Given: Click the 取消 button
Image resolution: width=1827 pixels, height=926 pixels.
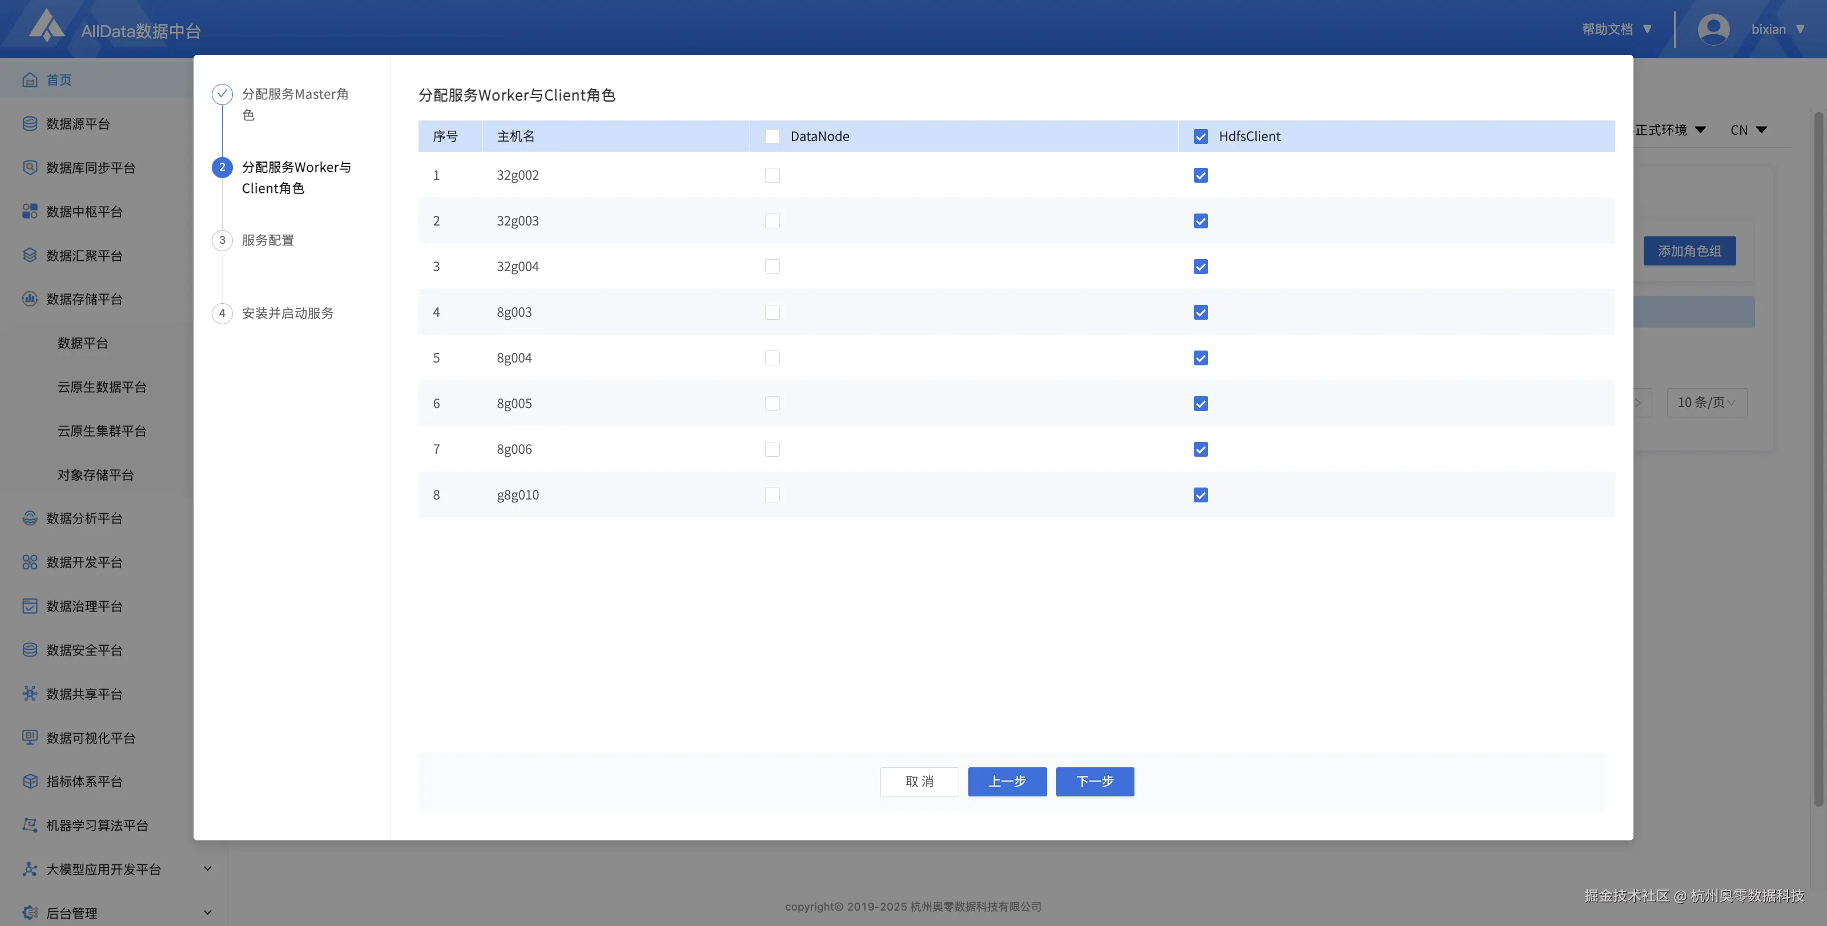Looking at the screenshot, I should [x=919, y=782].
